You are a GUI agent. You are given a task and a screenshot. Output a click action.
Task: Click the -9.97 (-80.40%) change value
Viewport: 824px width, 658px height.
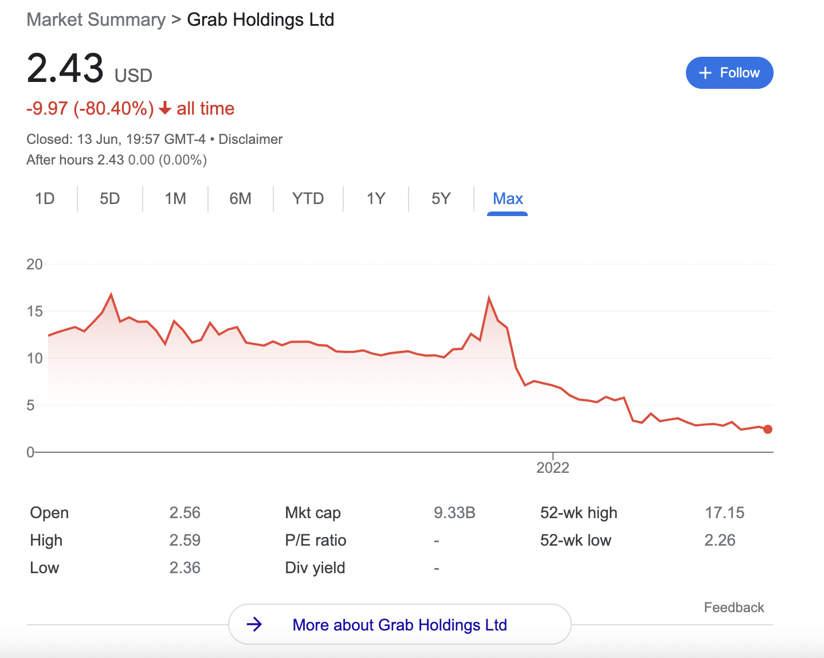pyautogui.click(x=90, y=108)
